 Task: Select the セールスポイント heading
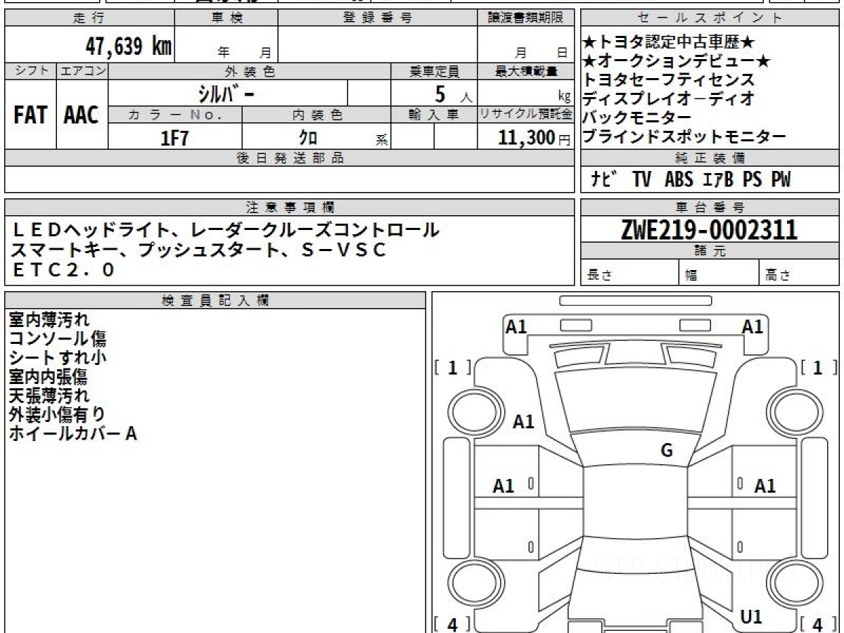click(710, 18)
